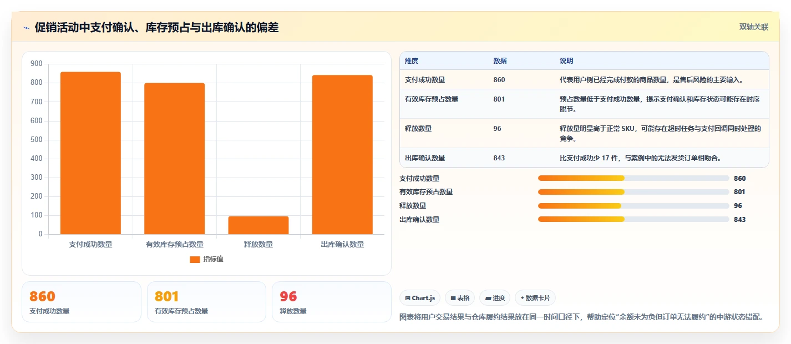Screen dimensions: 791x344
Task: Click the header title 促销活动中支付确认…的偏差
Action: (156, 27)
